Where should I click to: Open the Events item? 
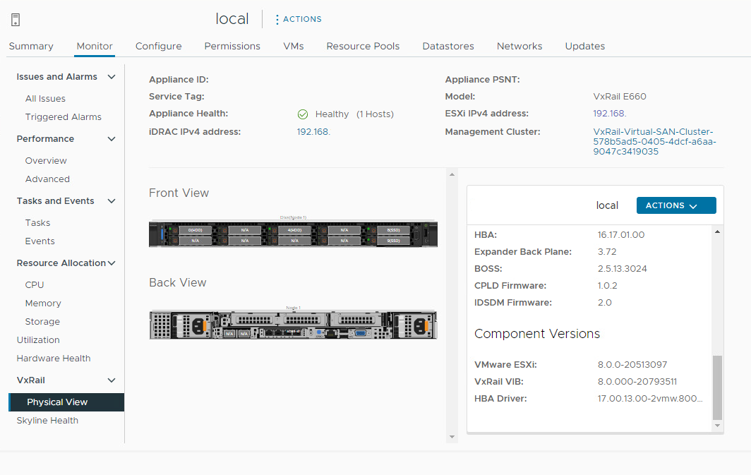click(40, 241)
